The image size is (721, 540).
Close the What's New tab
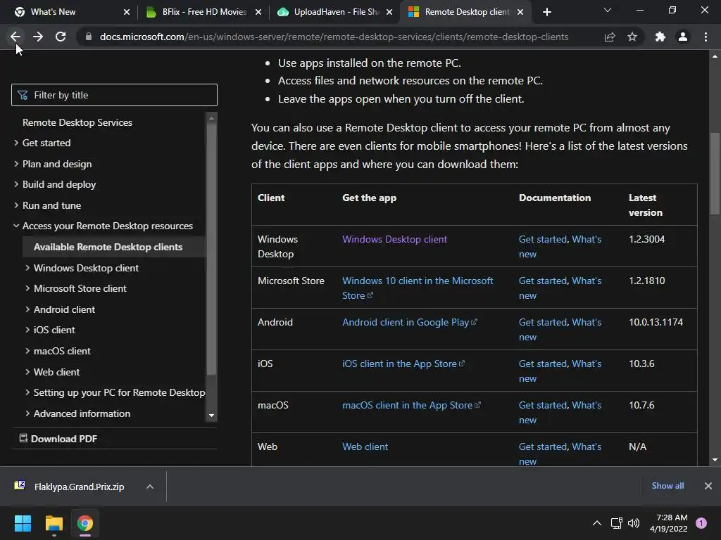click(127, 12)
